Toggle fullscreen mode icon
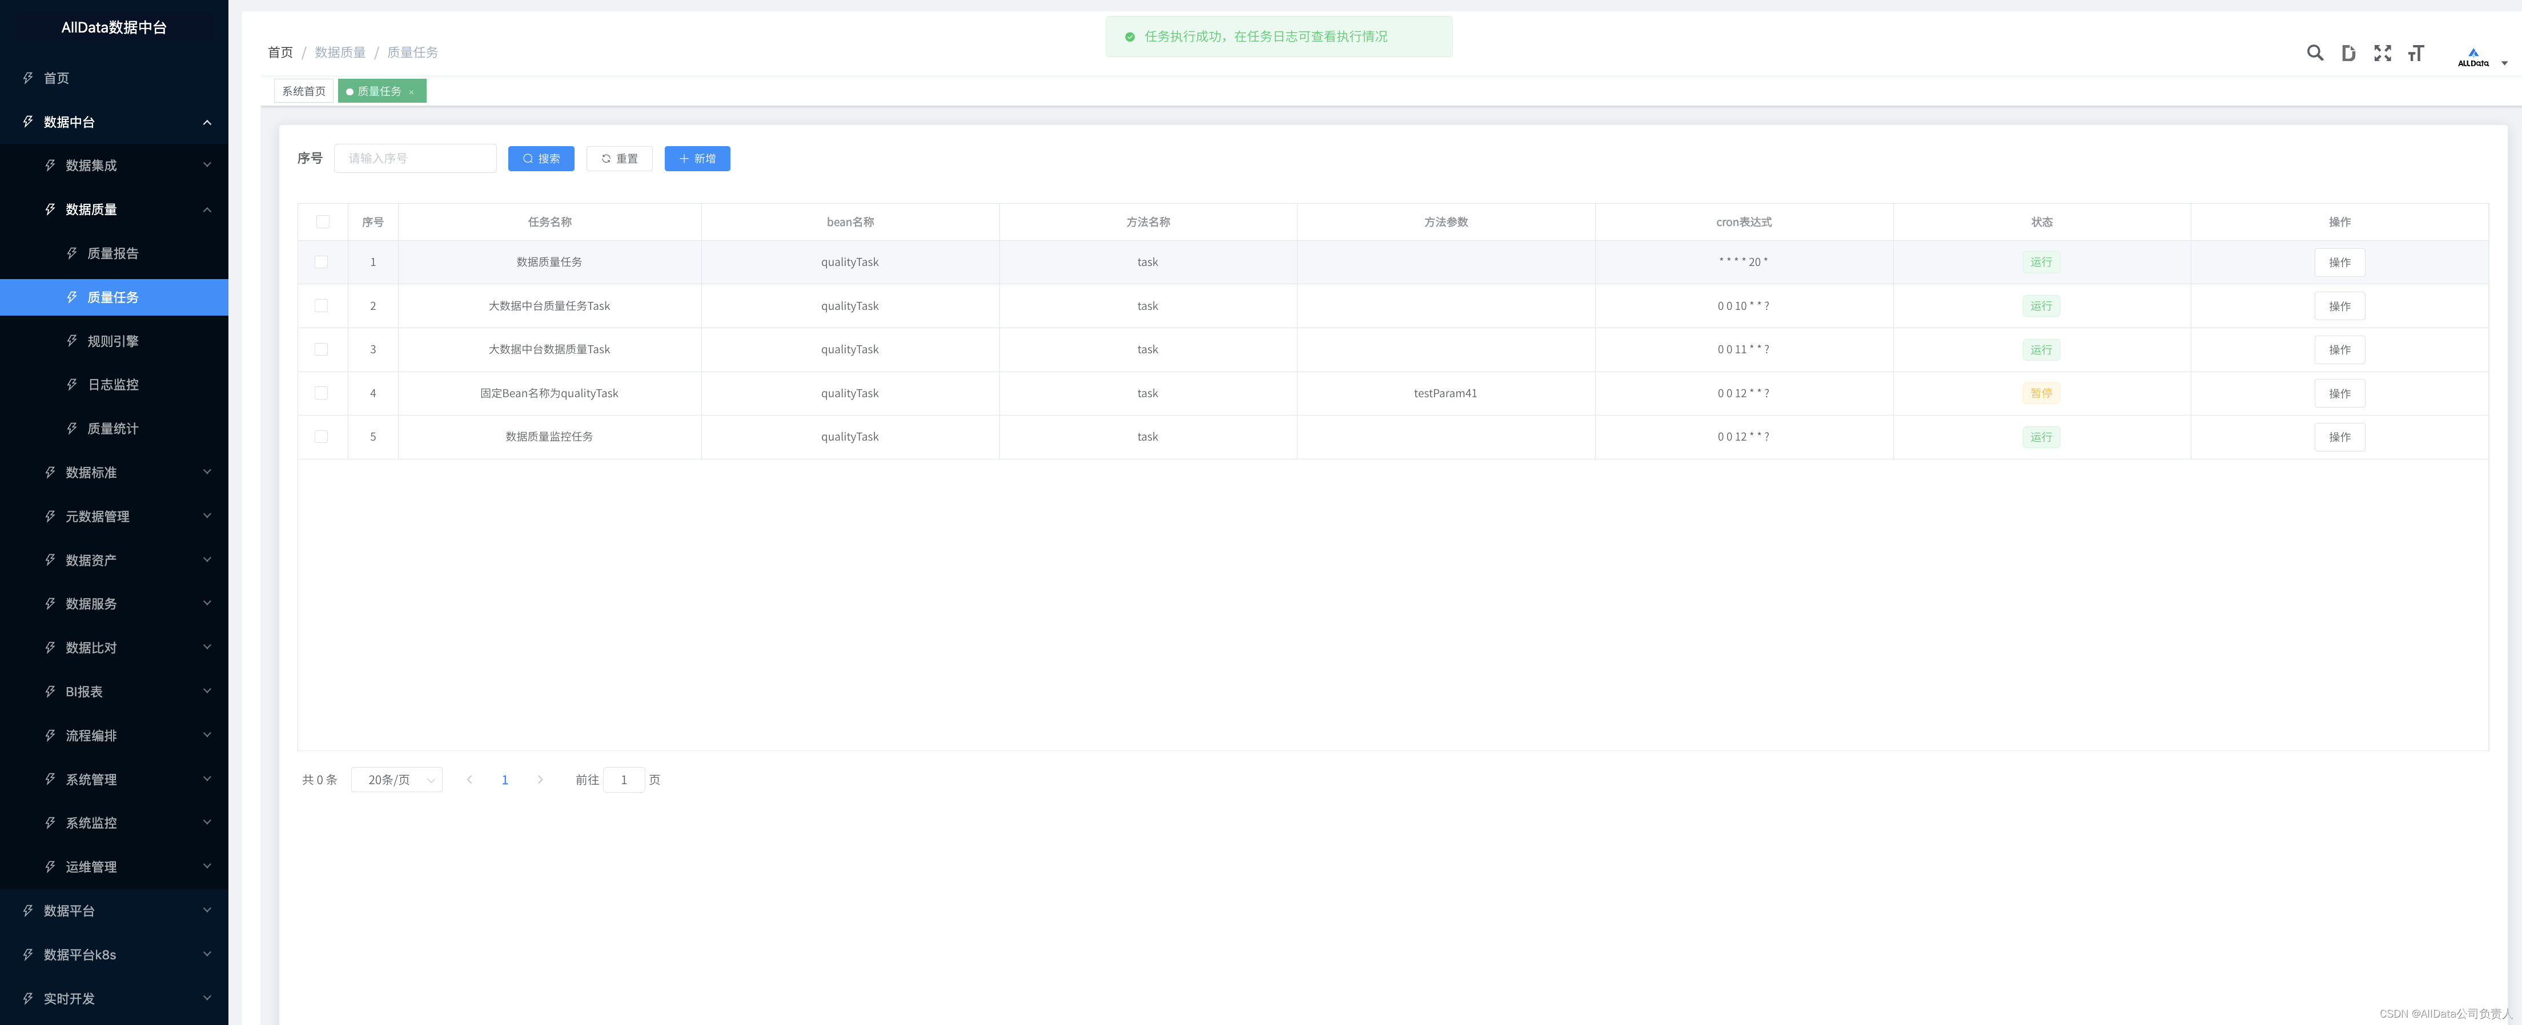 (x=2382, y=53)
